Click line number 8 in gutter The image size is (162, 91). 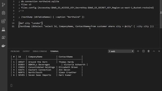point(14,17)
